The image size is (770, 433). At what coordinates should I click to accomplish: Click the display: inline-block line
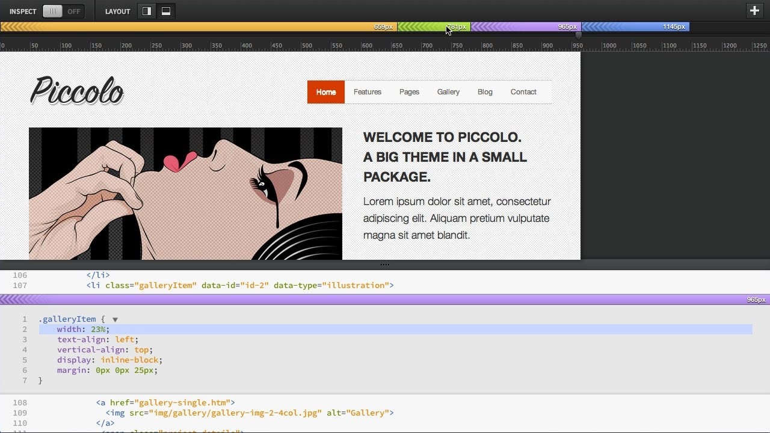coord(109,360)
